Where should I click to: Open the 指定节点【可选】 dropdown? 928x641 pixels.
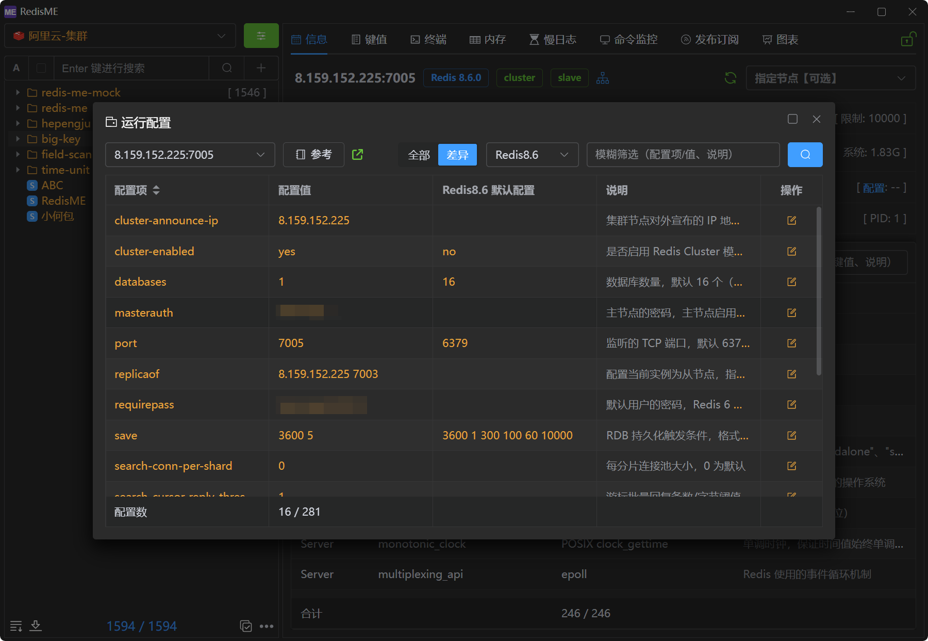[831, 78]
